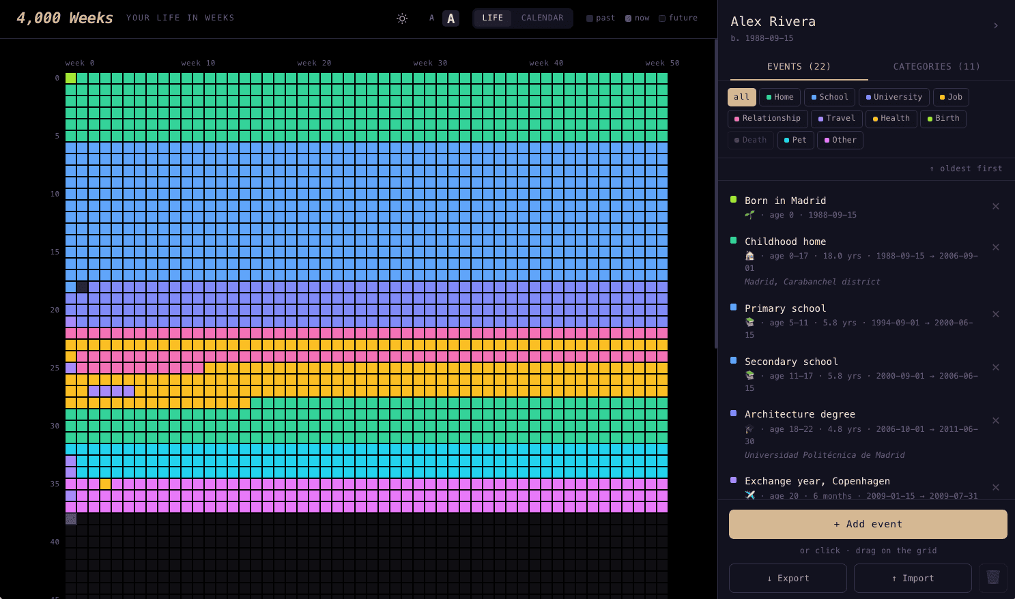Click the trash icon to clear data

[x=992, y=578]
